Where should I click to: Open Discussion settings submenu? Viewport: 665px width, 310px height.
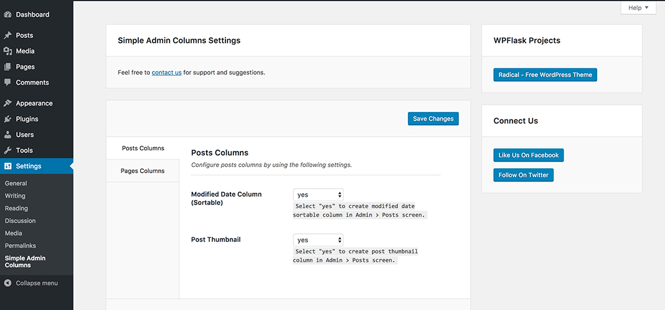point(20,221)
